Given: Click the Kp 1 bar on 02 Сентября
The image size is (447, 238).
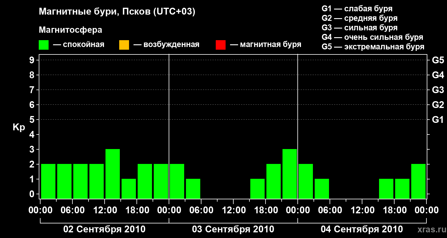Looking at the screenshot, I should coord(129,189).
